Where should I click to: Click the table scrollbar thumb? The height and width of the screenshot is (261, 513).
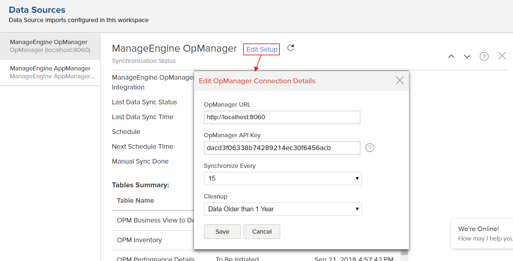pyautogui.click(x=404, y=252)
